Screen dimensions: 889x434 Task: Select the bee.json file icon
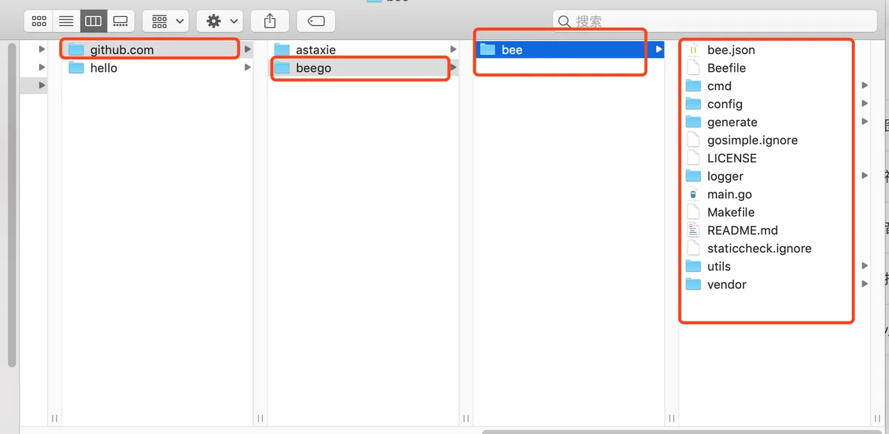693,50
